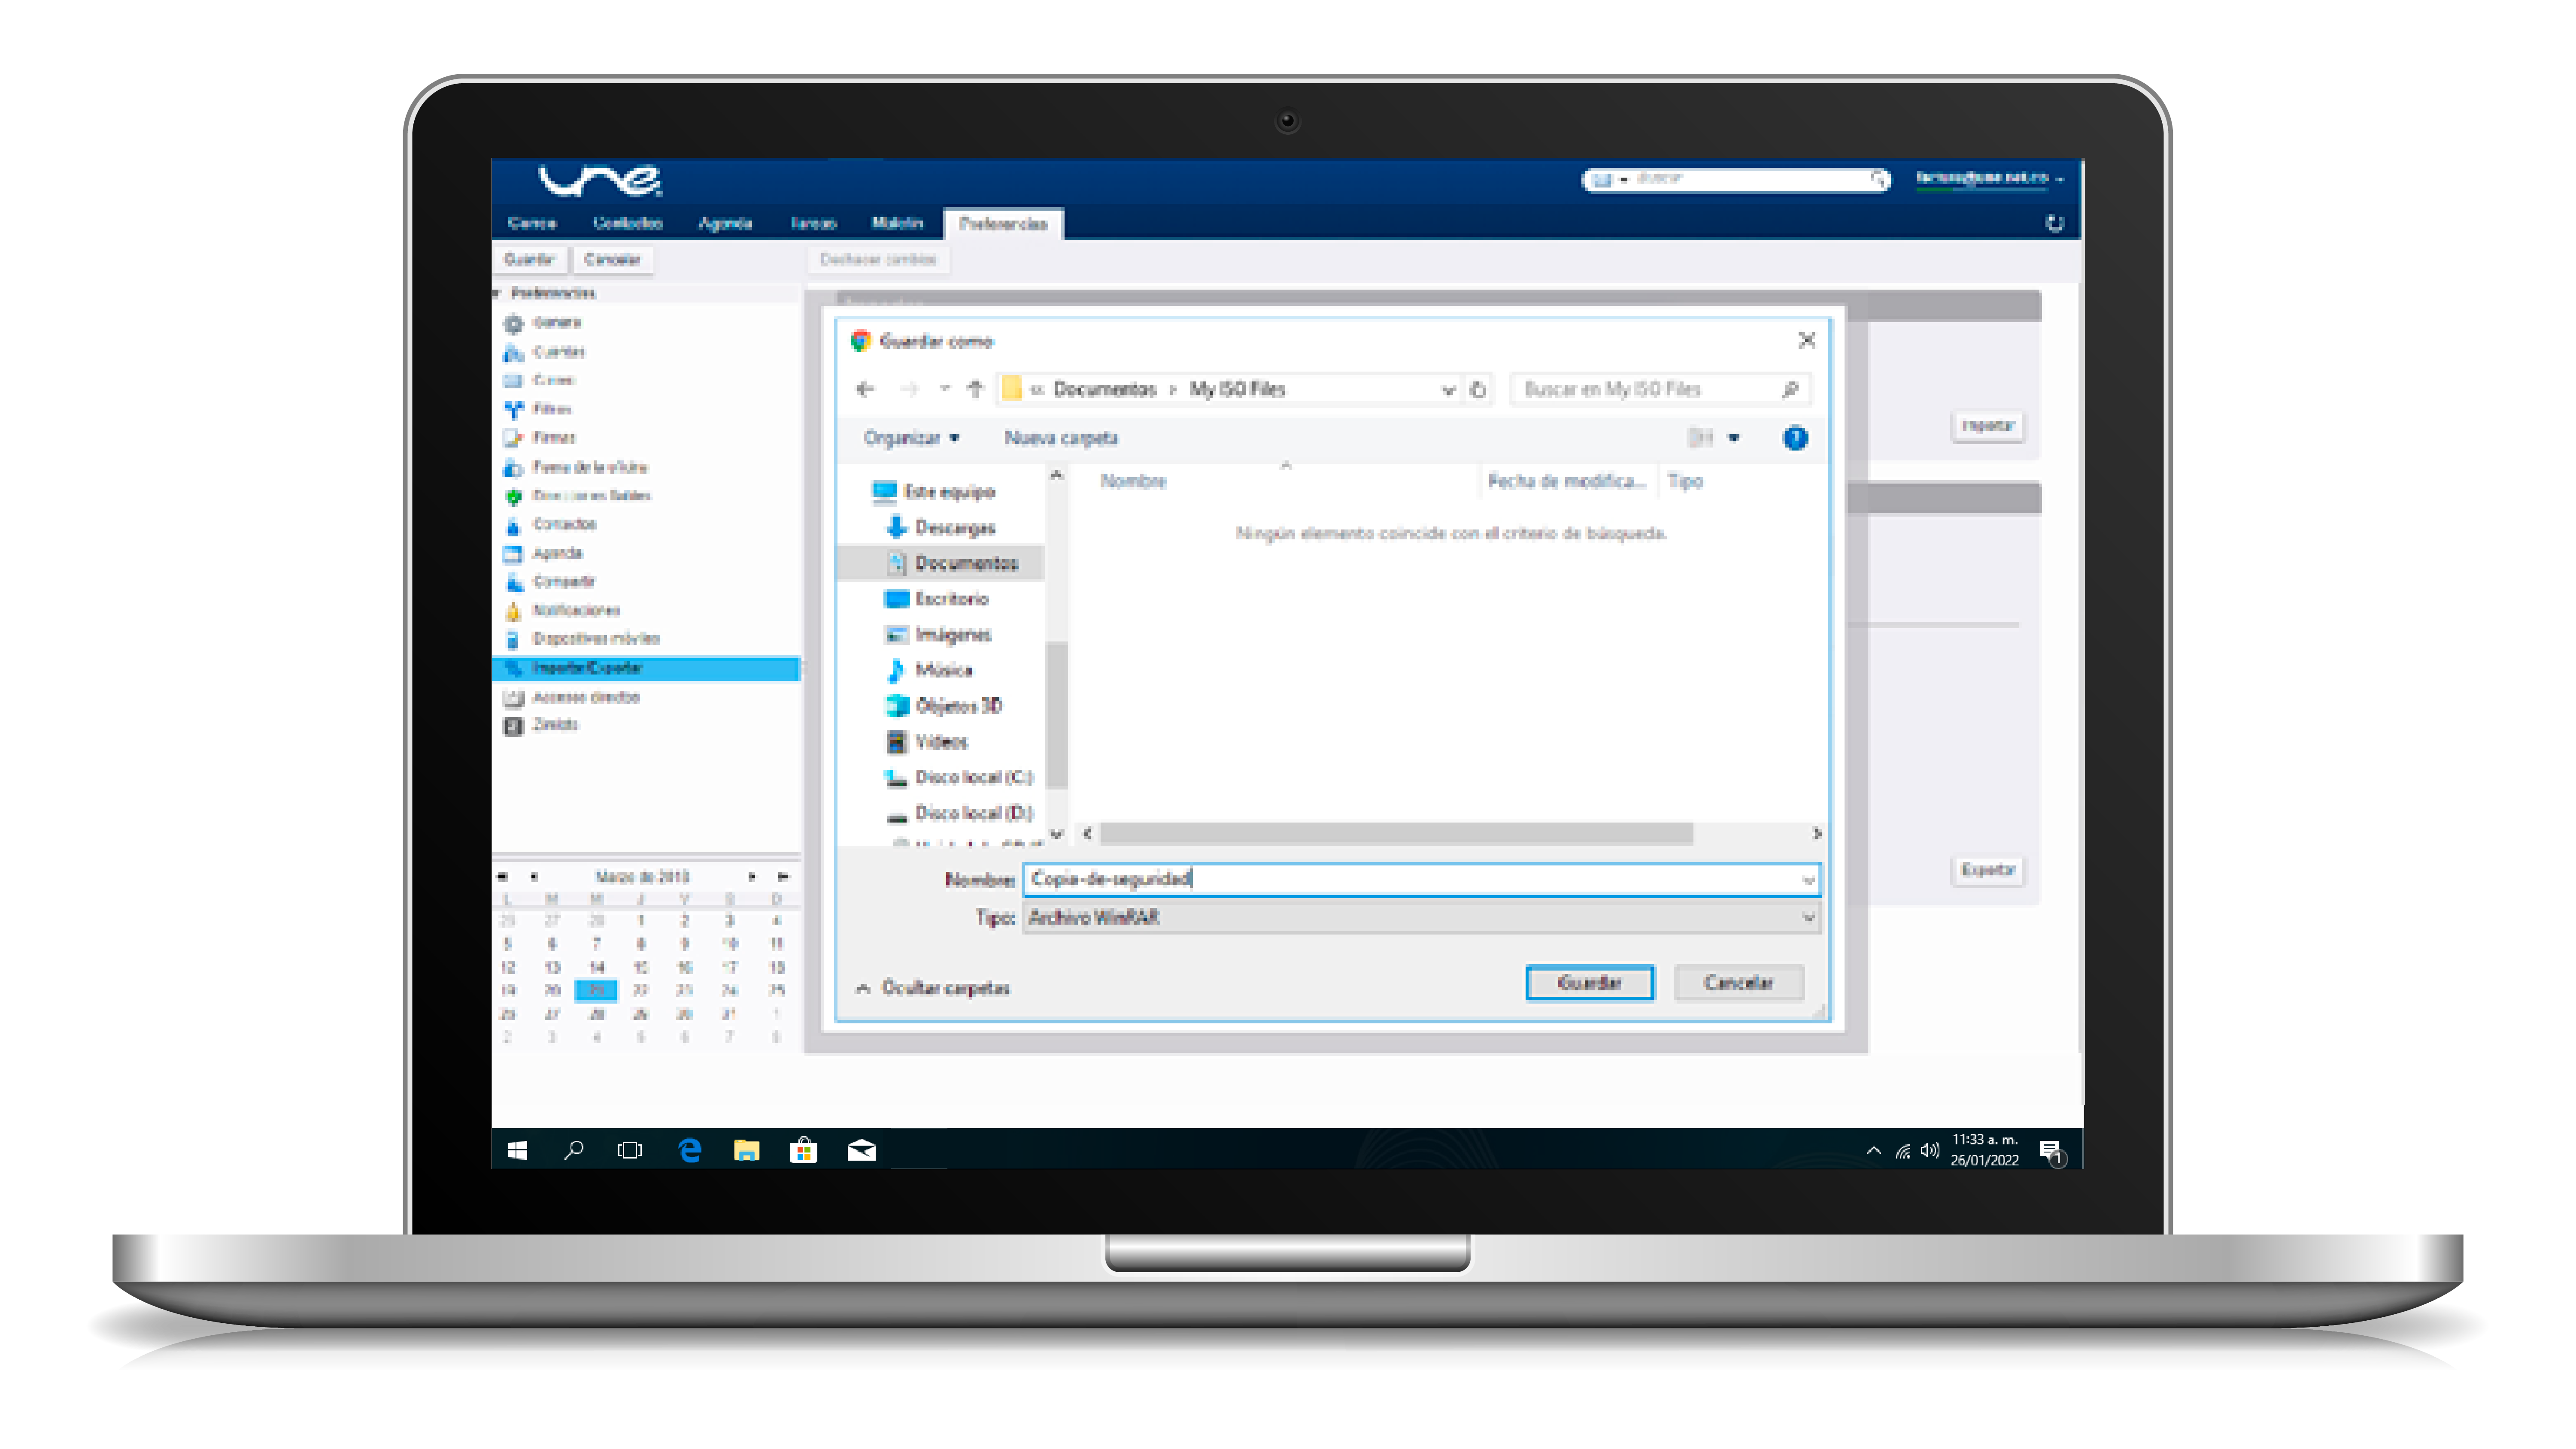The height and width of the screenshot is (1449, 2576).
Task: Open the Mail app from the taskbar
Action: [861, 1150]
